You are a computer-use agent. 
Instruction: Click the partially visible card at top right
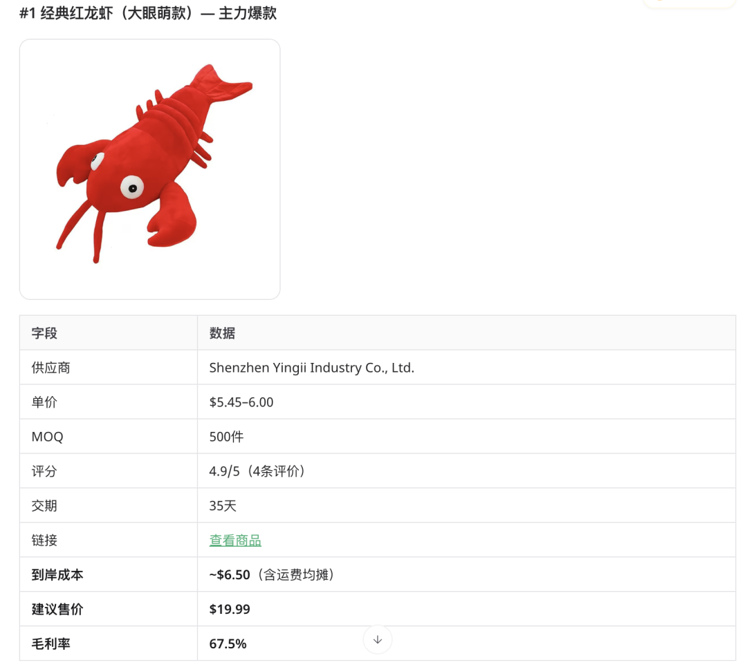(x=690, y=3)
